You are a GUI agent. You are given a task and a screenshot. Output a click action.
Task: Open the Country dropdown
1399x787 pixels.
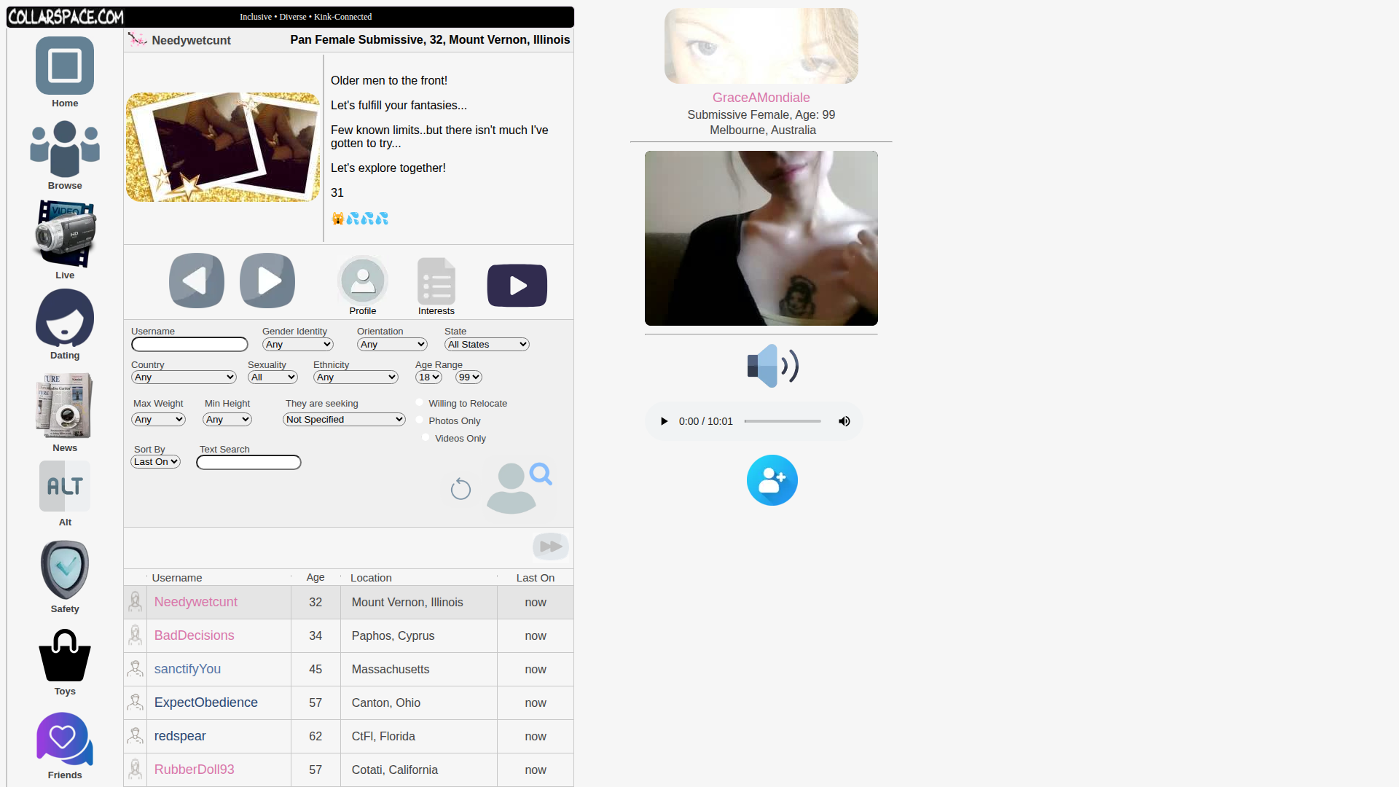point(184,377)
